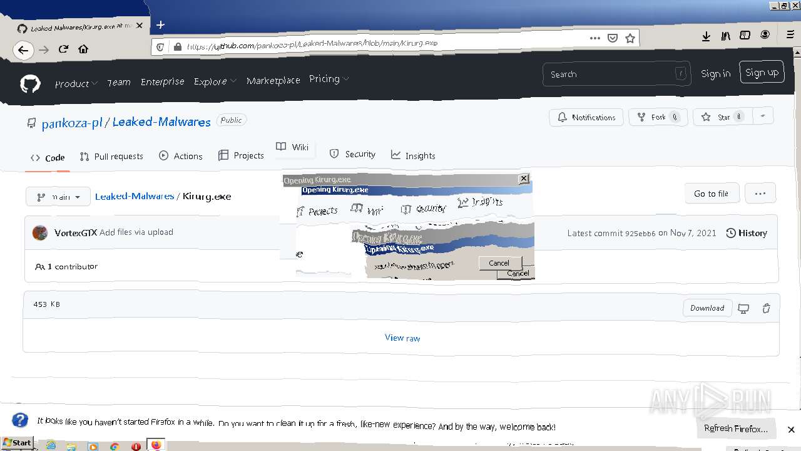Click the browser forward arrow

[x=44, y=50]
